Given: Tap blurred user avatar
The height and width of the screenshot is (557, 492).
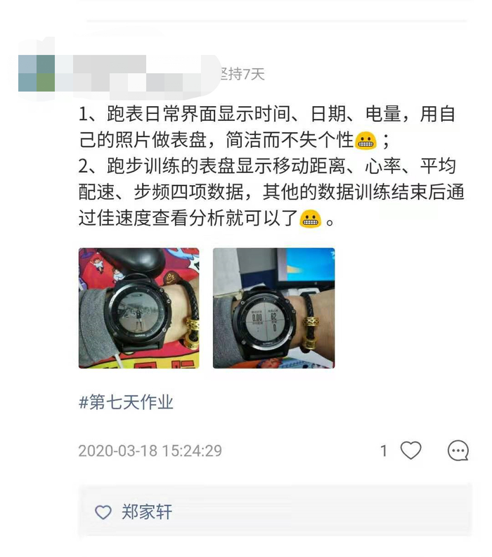Looking at the screenshot, I should 37,73.
